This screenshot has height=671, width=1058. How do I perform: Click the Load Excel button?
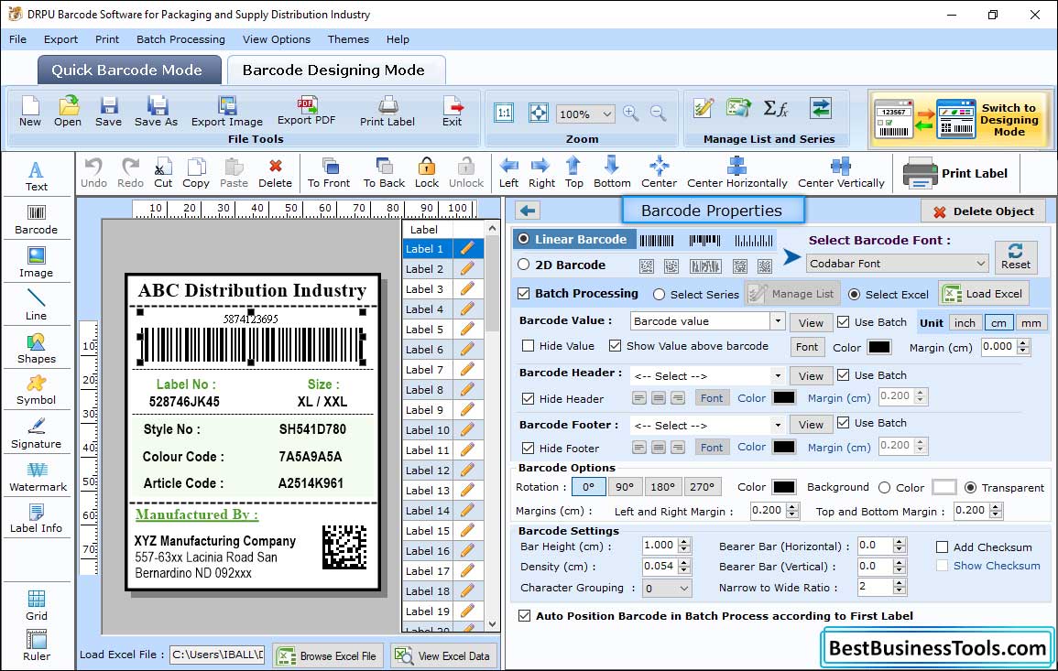coord(983,293)
